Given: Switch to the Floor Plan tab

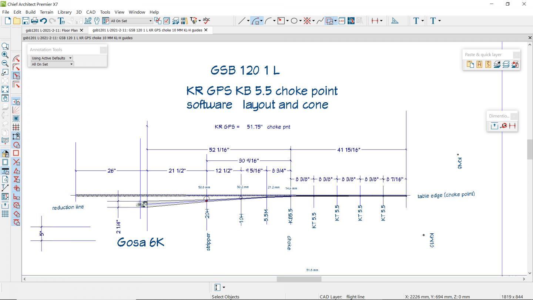Looking at the screenshot, I should coord(52,30).
